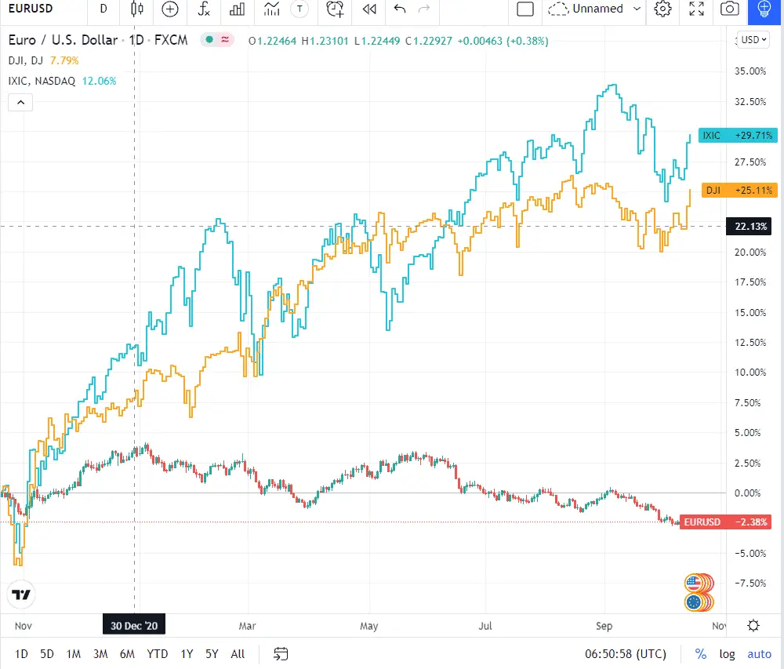Screen dimensions: 784x669
Task: Toggle the percent (%) scale
Action: (701, 653)
